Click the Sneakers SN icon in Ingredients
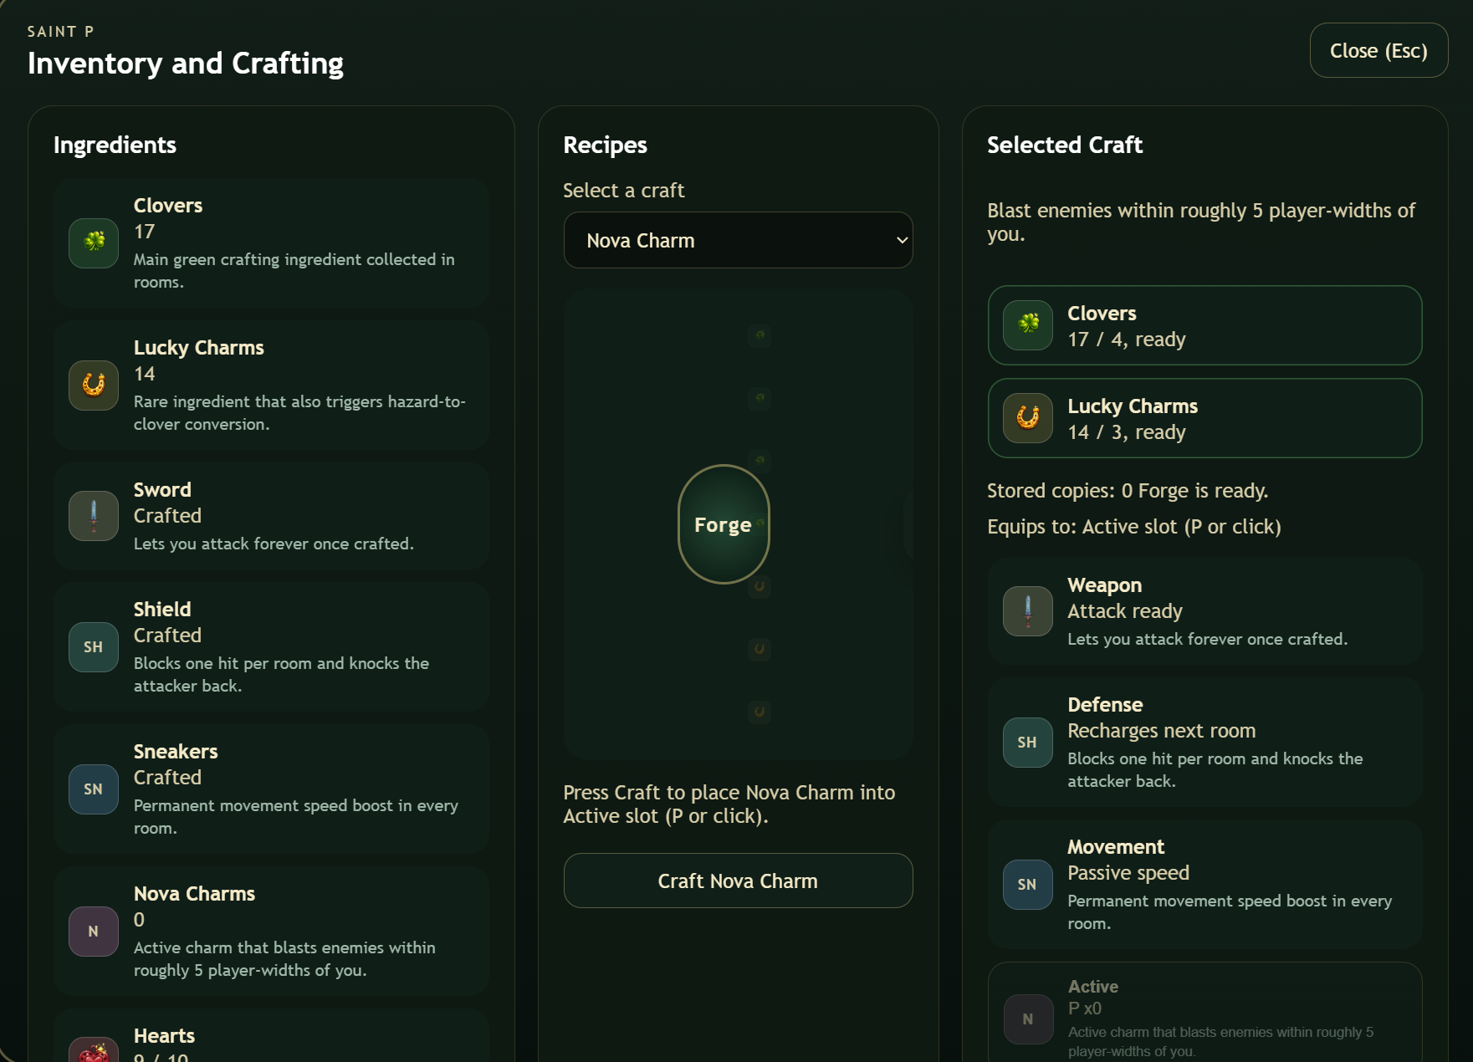The image size is (1473, 1062). pyautogui.click(x=94, y=789)
